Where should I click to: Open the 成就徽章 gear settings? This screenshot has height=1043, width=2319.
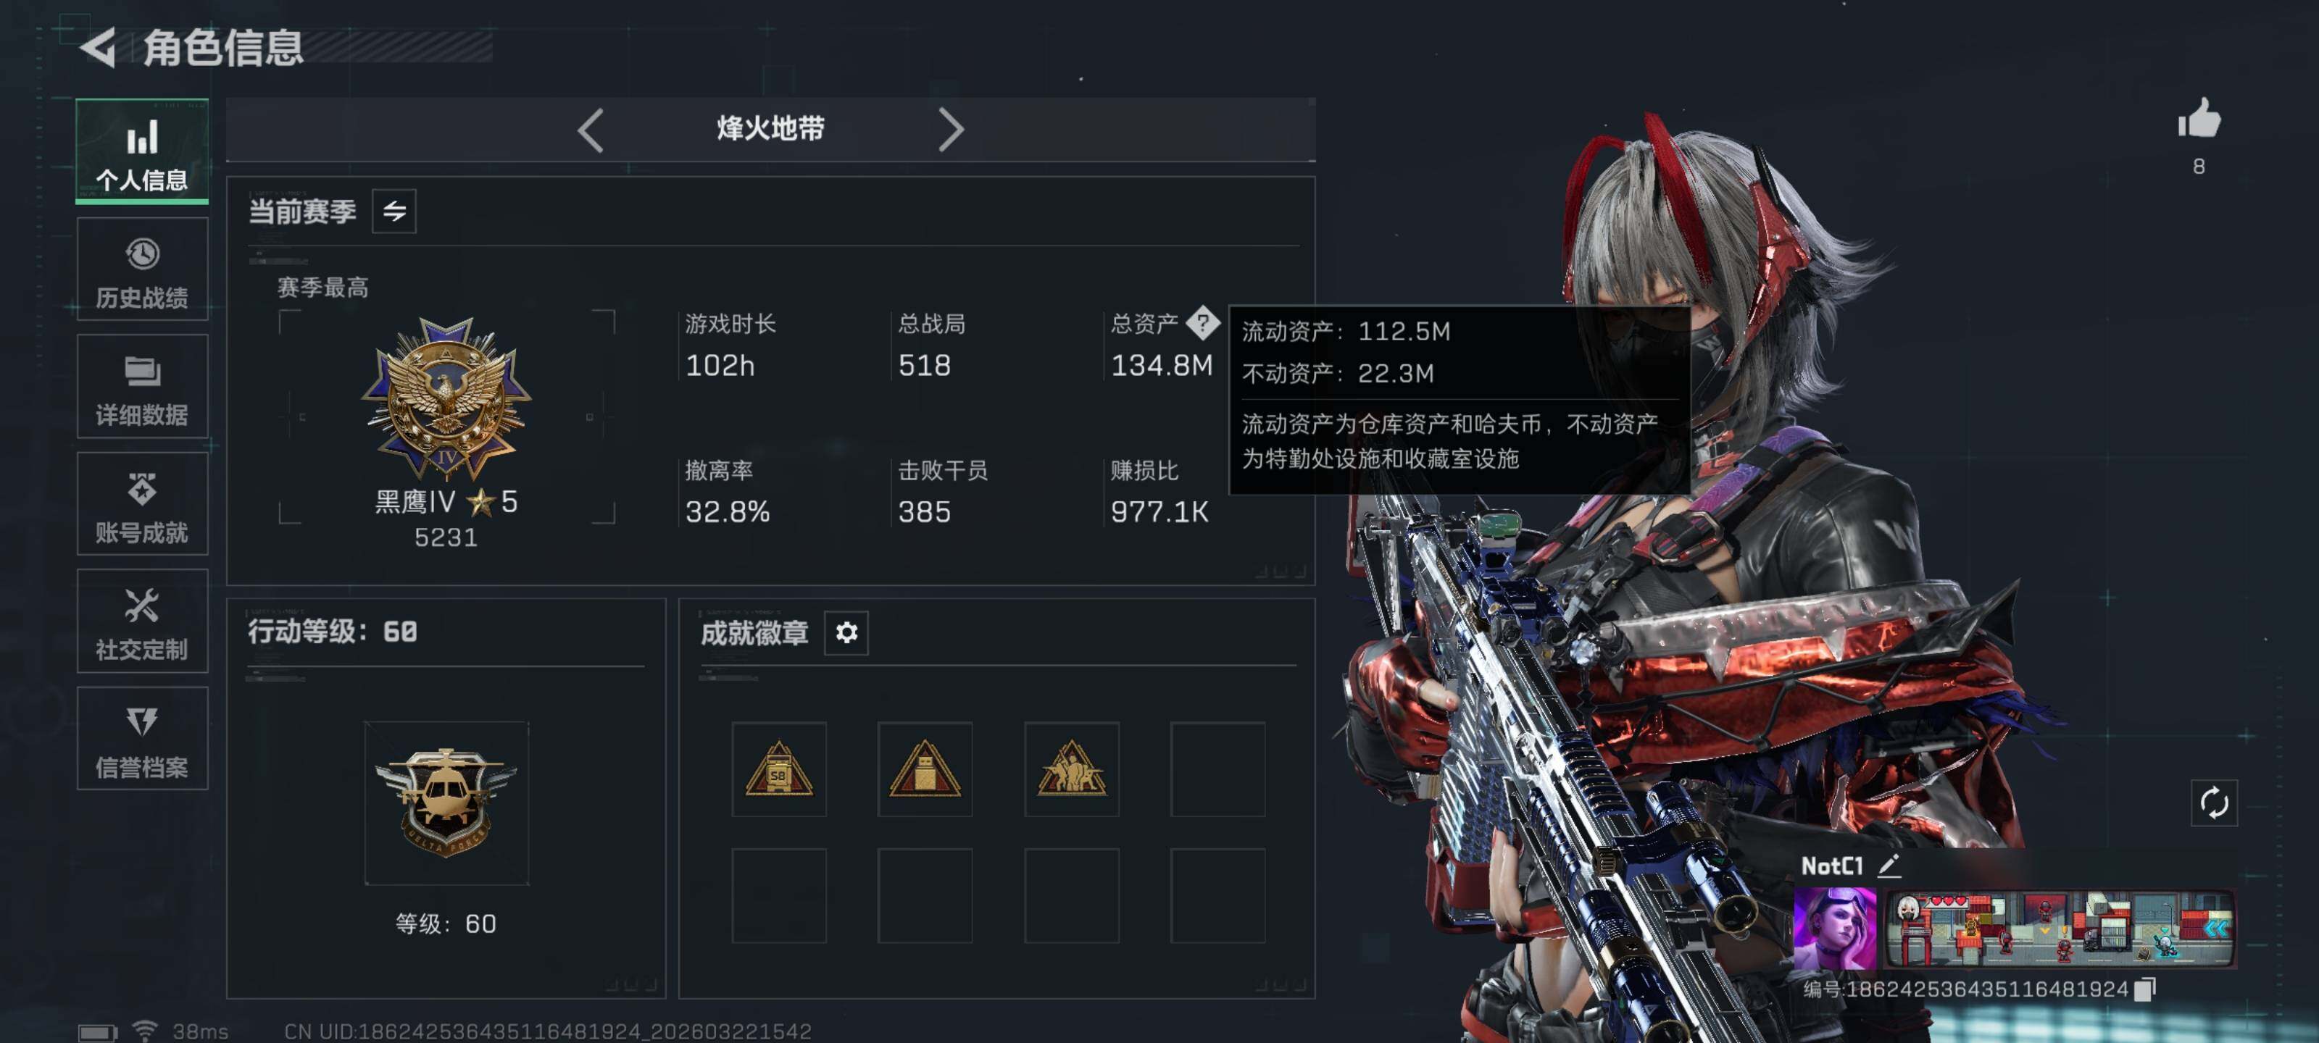pyautogui.click(x=845, y=632)
